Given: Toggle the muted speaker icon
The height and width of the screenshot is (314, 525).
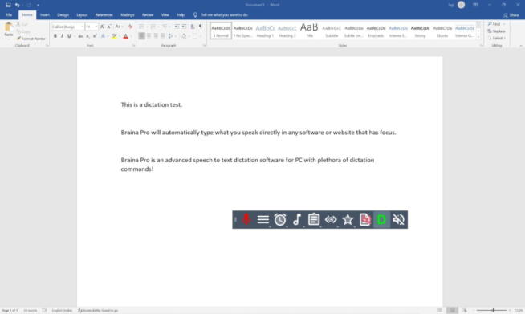Looking at the screenshot, I should click(398, 219).
